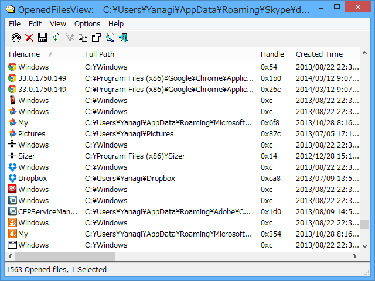Click the red X close handles icon
Viewport: 375px width, 281px height.
pyautogui.click(x=29, y=37)
